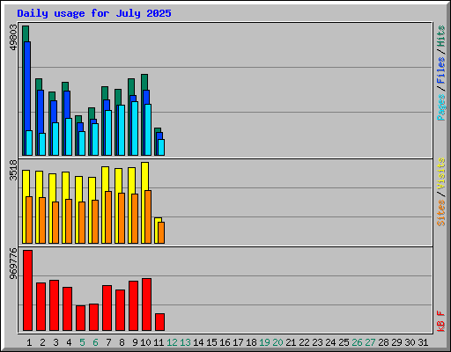The image size is (451, 352).
Task: Click green day 6 on the x-axis
Action: pyautogui.click(x=95, y=342)
